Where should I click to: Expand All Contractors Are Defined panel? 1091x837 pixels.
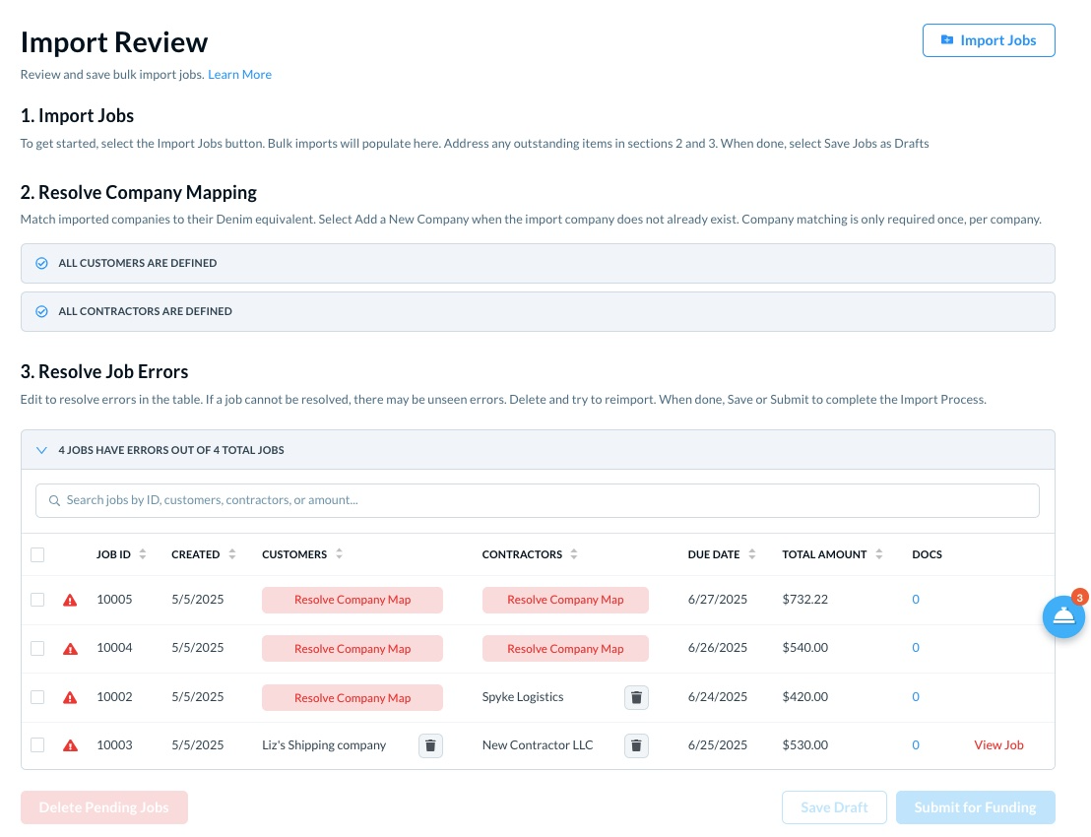(x=537, y=311)
